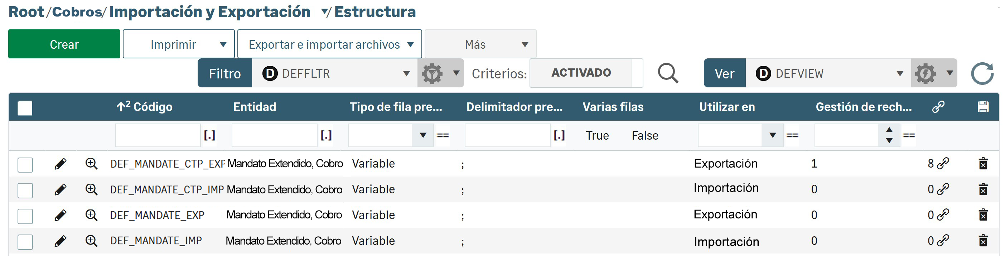
Task: View details of DEF_MANDATE_EXP row
Action: (91, 215)
